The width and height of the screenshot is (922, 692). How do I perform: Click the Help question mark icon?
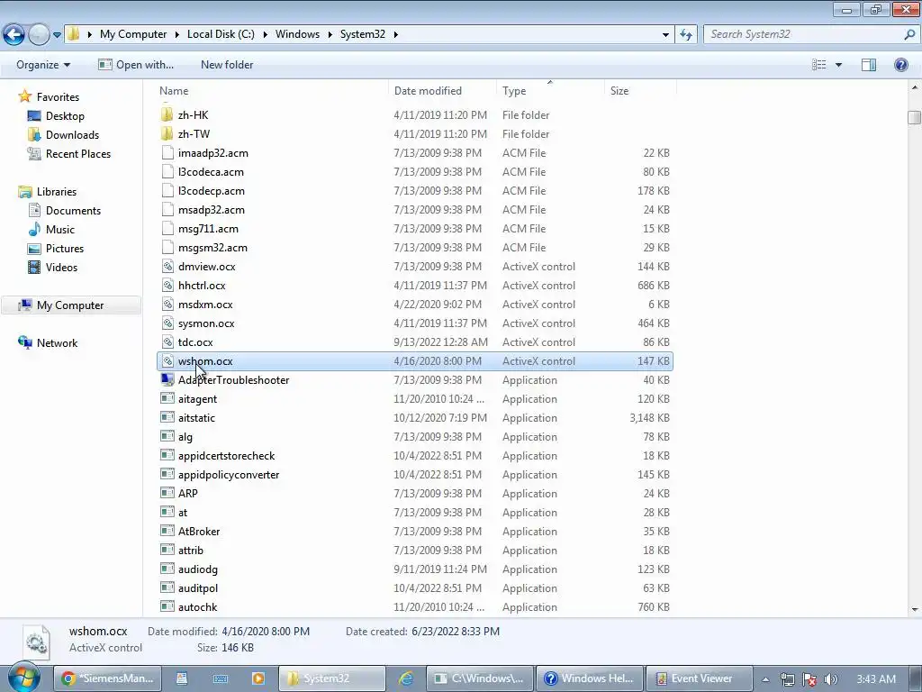(900, 65)
